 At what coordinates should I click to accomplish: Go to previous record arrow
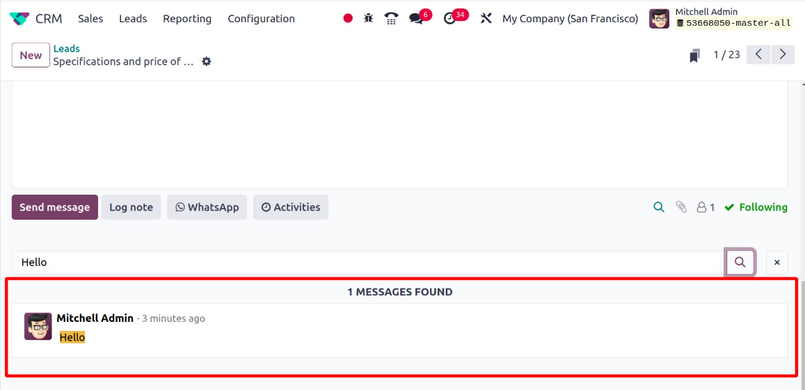click(x=758, y=54)
